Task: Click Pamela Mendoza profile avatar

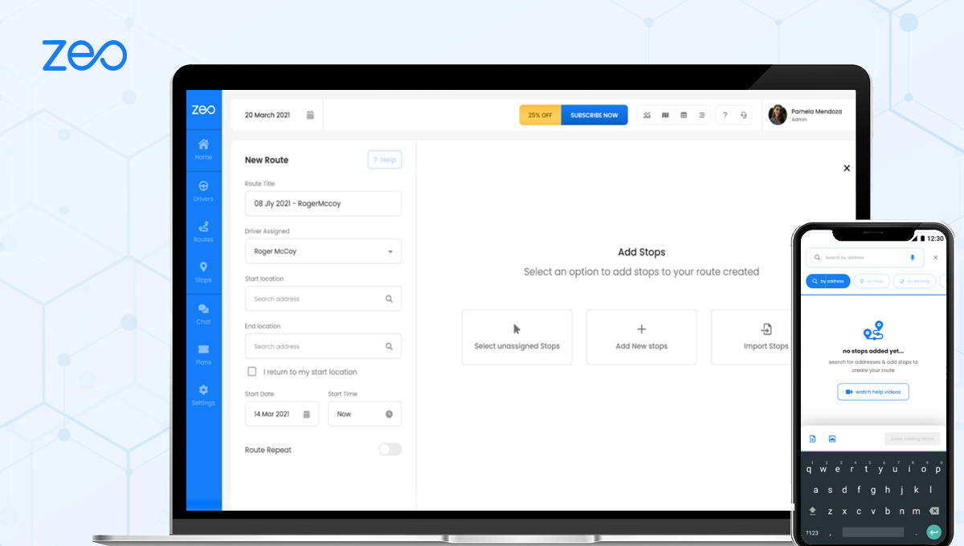Action: point(778,115)
